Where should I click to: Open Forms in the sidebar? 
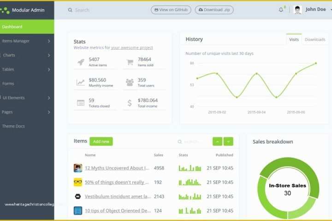(27, 83)
